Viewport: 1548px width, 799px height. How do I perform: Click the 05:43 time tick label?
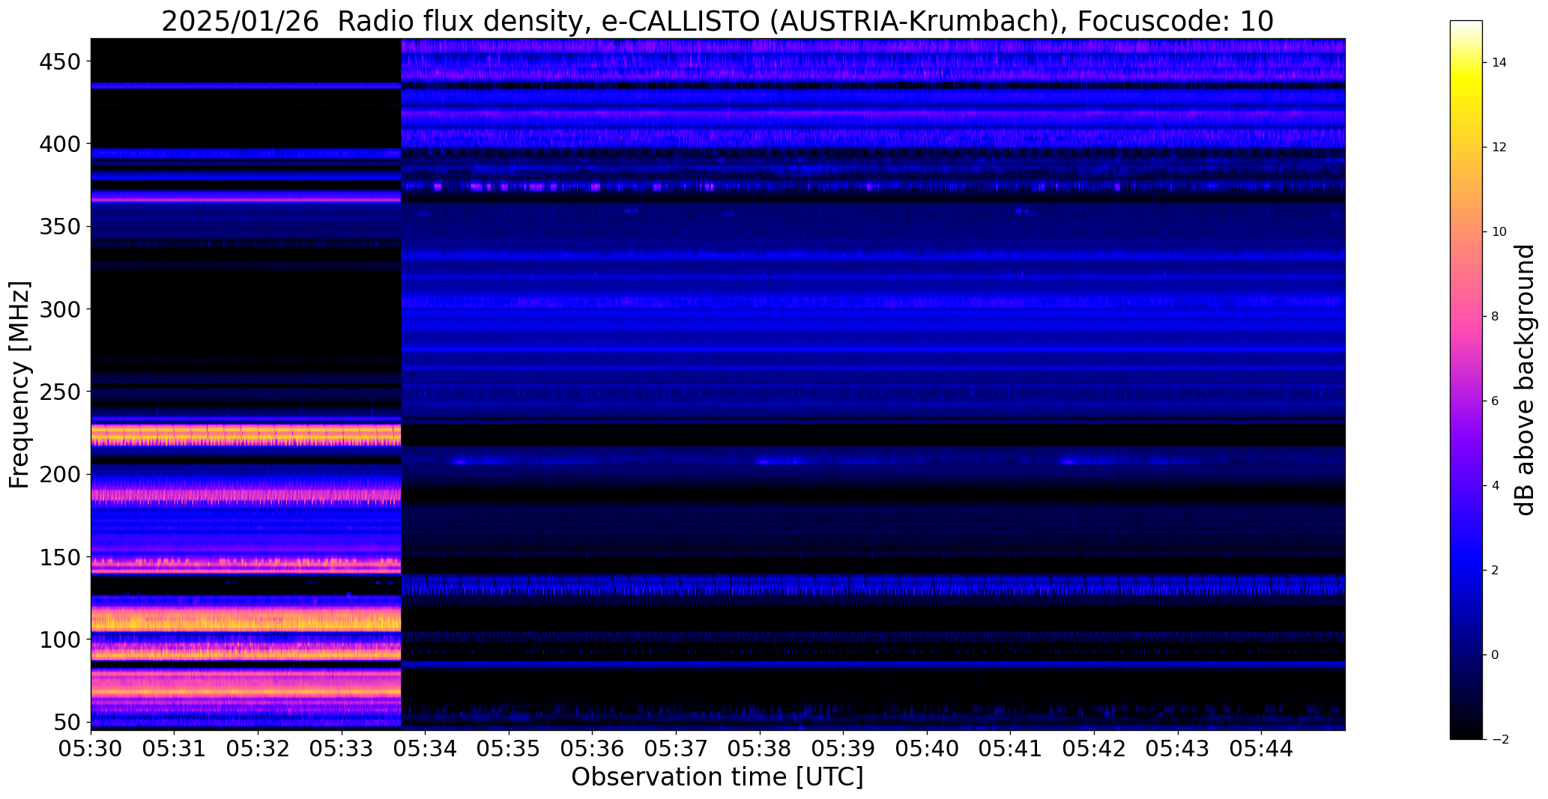tap(1178, 747)
